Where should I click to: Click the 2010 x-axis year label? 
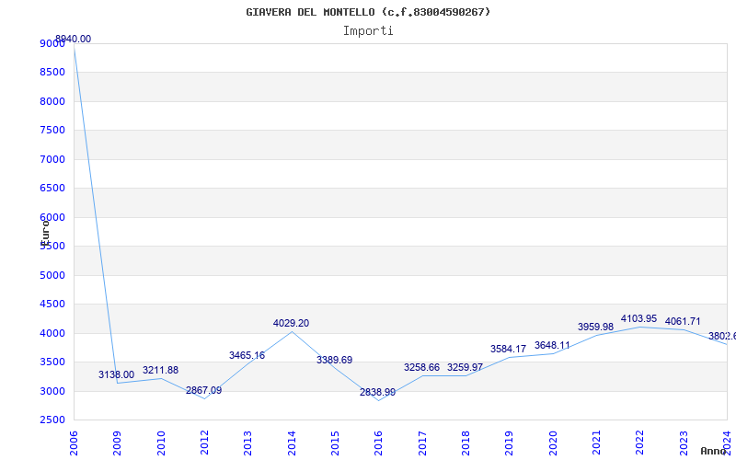(x=161, y=443)
